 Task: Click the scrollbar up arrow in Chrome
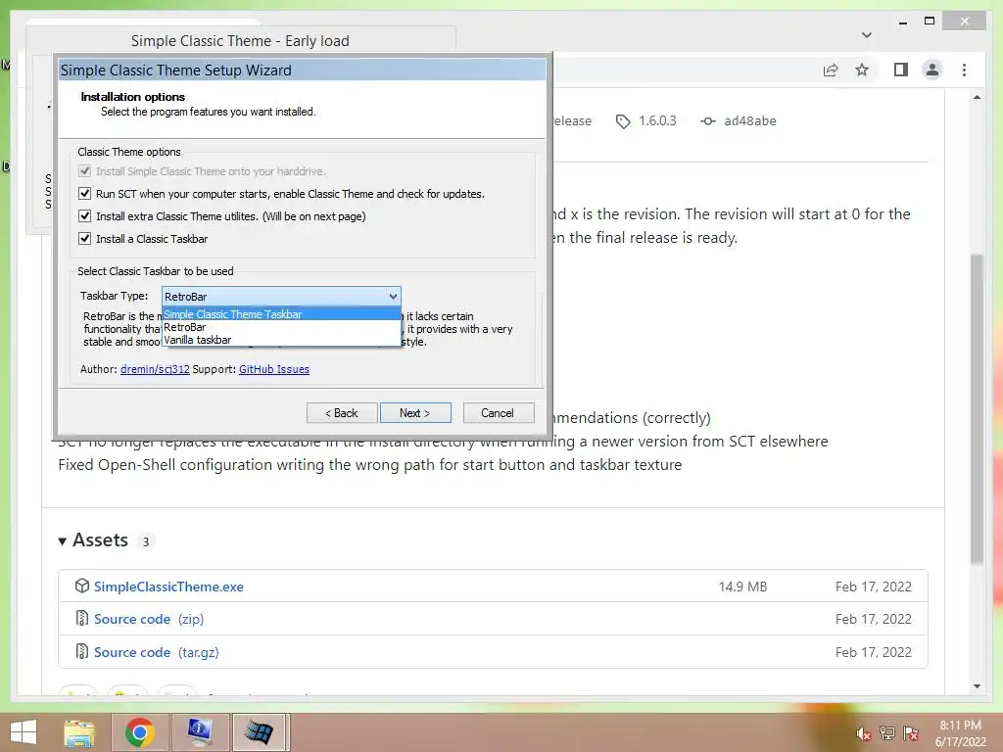[x=977, y=97]
